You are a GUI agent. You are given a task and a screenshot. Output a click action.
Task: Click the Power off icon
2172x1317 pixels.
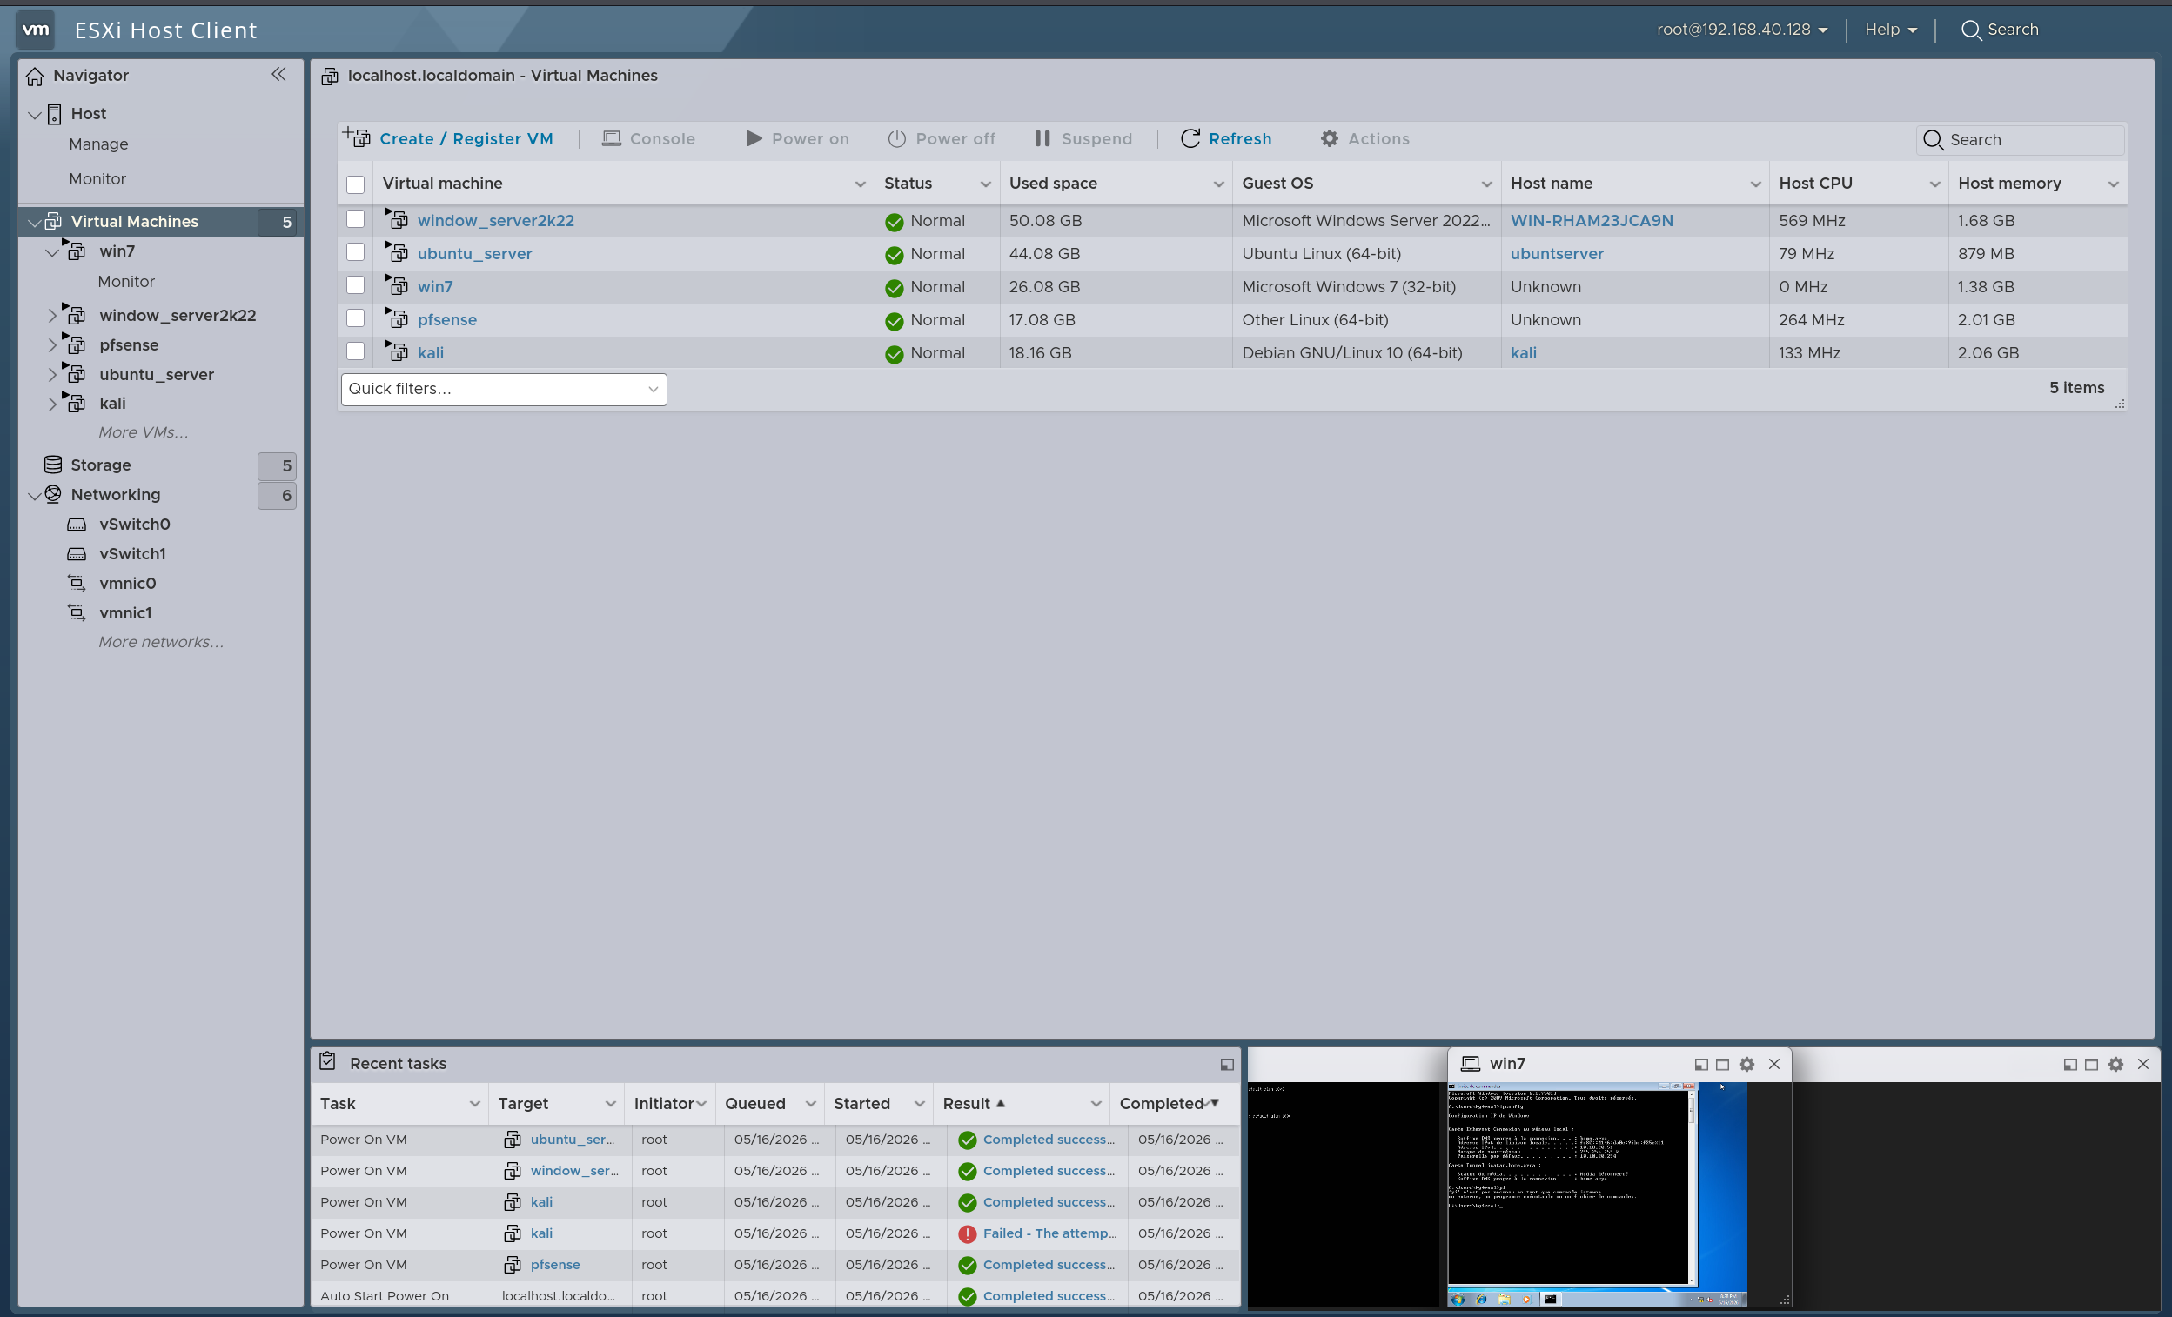coord(896,138)
